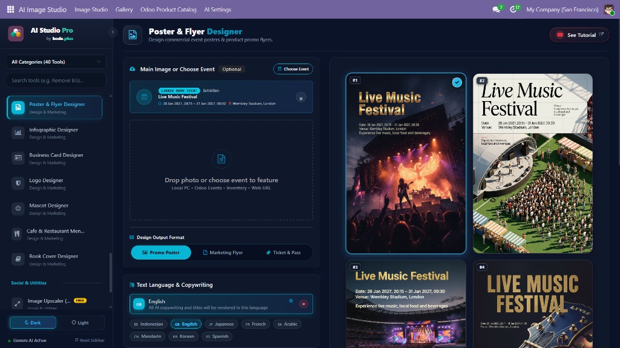Select poster thumbnail #2 isometric festival
The height and width of the screenshot is (348, 620).
(x=533, y=163)
